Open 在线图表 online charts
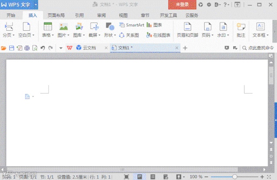The height and width of the screenshot is (180, 277). (158, 35)
